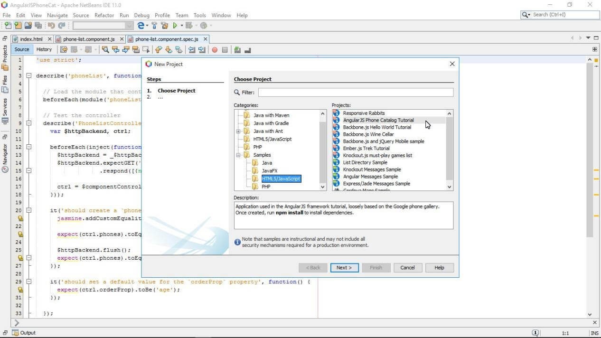This screenshot has height=338, width=601.
Task: Open the Debug menu
Action: tap(141, 15)
